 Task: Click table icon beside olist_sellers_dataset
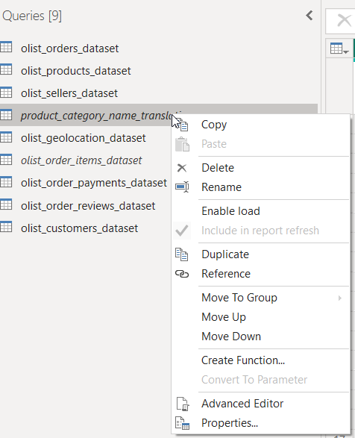6,92
